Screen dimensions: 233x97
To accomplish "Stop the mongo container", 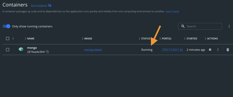I will (210, 50).
